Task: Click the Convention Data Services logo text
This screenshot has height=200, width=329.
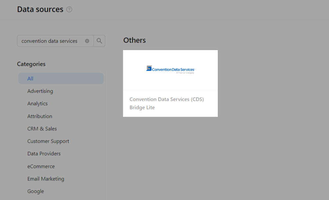Action: [173, 69]
